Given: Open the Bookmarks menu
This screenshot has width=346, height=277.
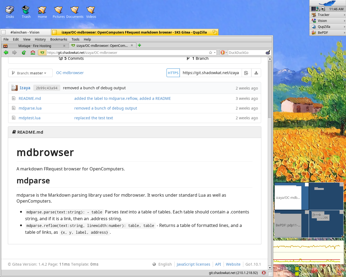Looking at the screenshot, I should 59,39.
